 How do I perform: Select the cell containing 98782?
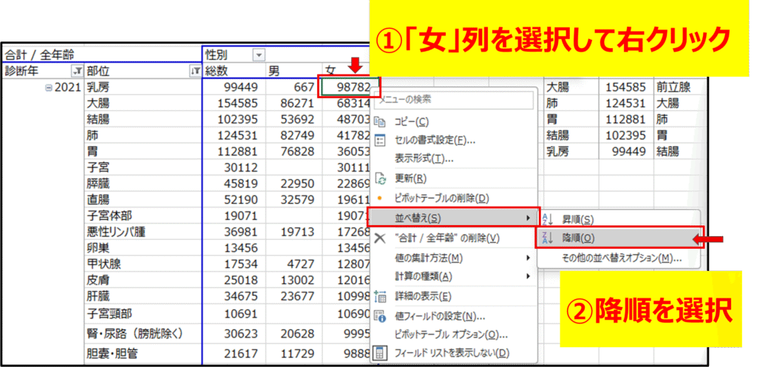click(x=349, y=87)
